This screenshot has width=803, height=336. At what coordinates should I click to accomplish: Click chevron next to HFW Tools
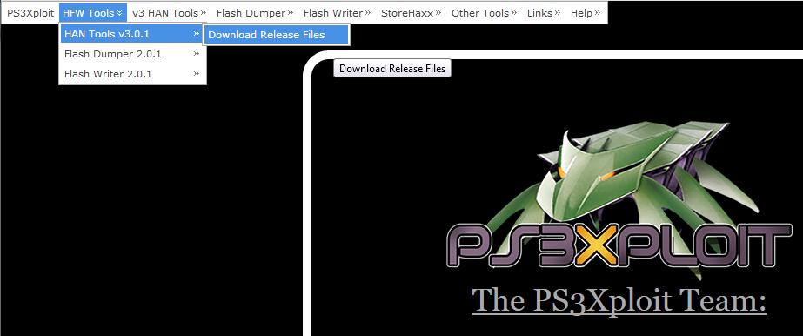point(119,12)
